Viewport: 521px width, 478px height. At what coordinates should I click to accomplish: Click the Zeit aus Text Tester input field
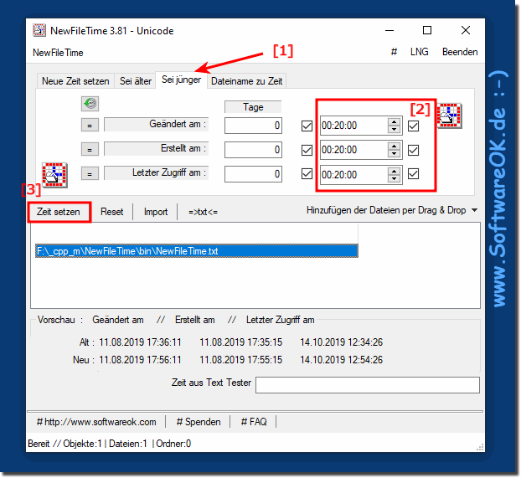coord(368,385)
